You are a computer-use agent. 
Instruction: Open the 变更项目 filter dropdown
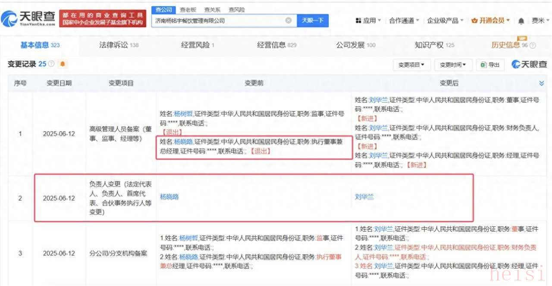tap(411, 65)
